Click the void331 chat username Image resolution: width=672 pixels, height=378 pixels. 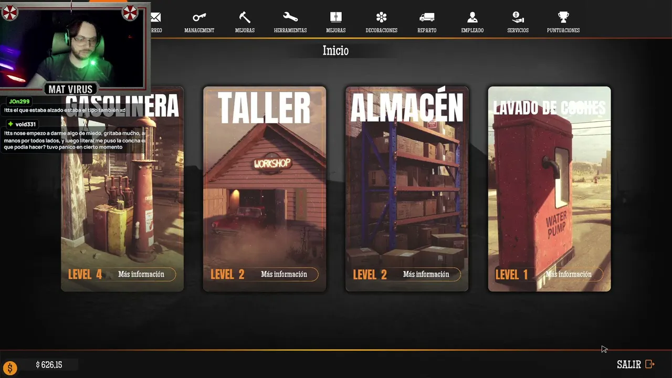[x=25, y=124]
